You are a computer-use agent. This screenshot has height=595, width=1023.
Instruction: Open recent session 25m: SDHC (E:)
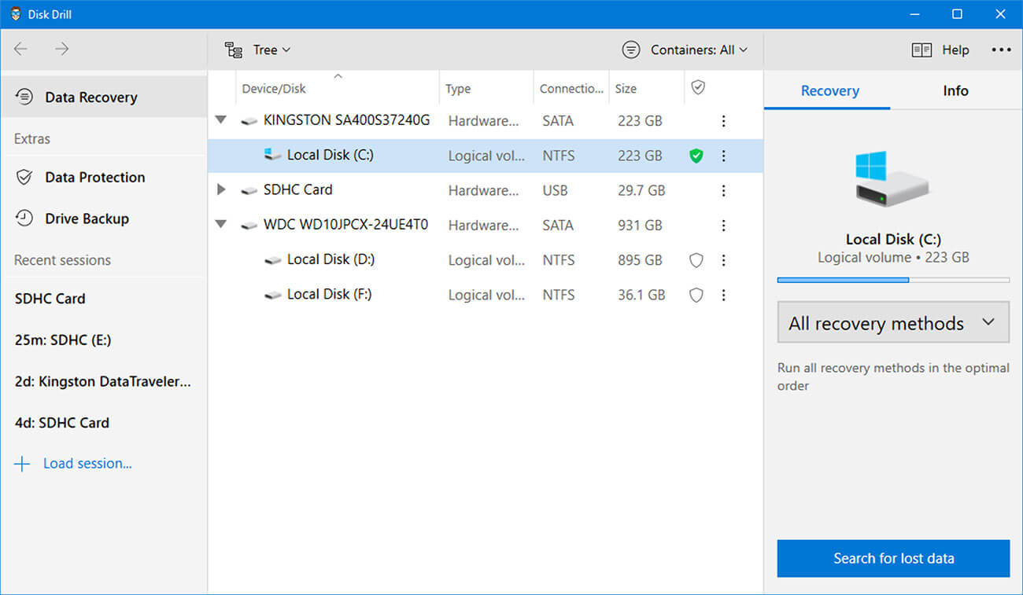tap(62, 340)
